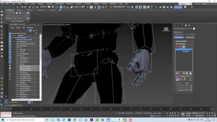The image size is (217, 122).
Task: Click the Set Key button
Action: 189,116
